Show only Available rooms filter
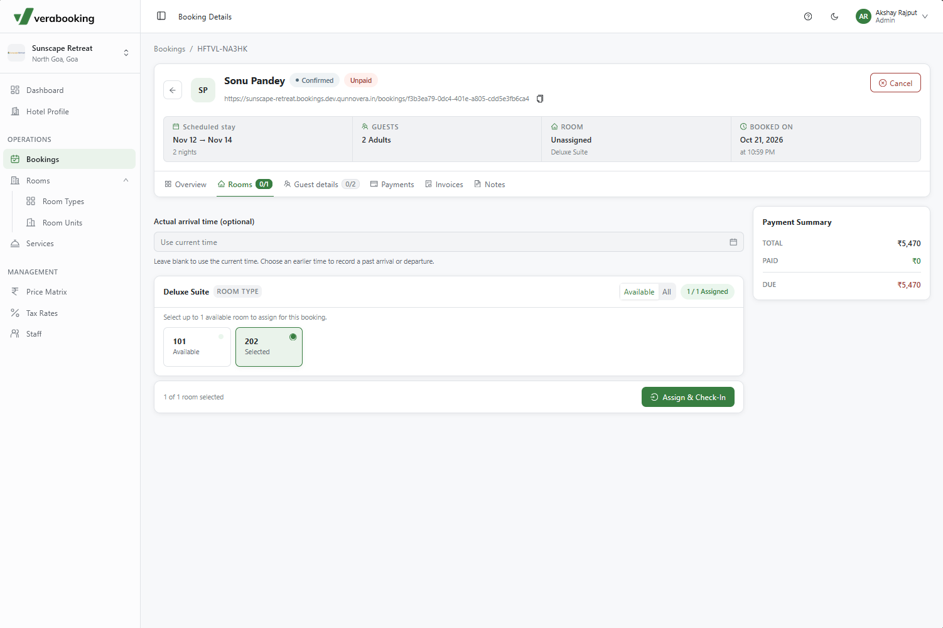The width and height of the screenshot is (943, 628). [x=639, y=292]
